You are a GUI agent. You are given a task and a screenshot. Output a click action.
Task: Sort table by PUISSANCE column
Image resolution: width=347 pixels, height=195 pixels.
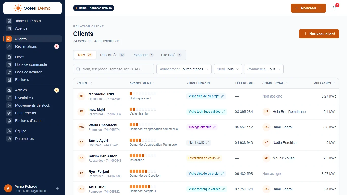pos(325,83)
